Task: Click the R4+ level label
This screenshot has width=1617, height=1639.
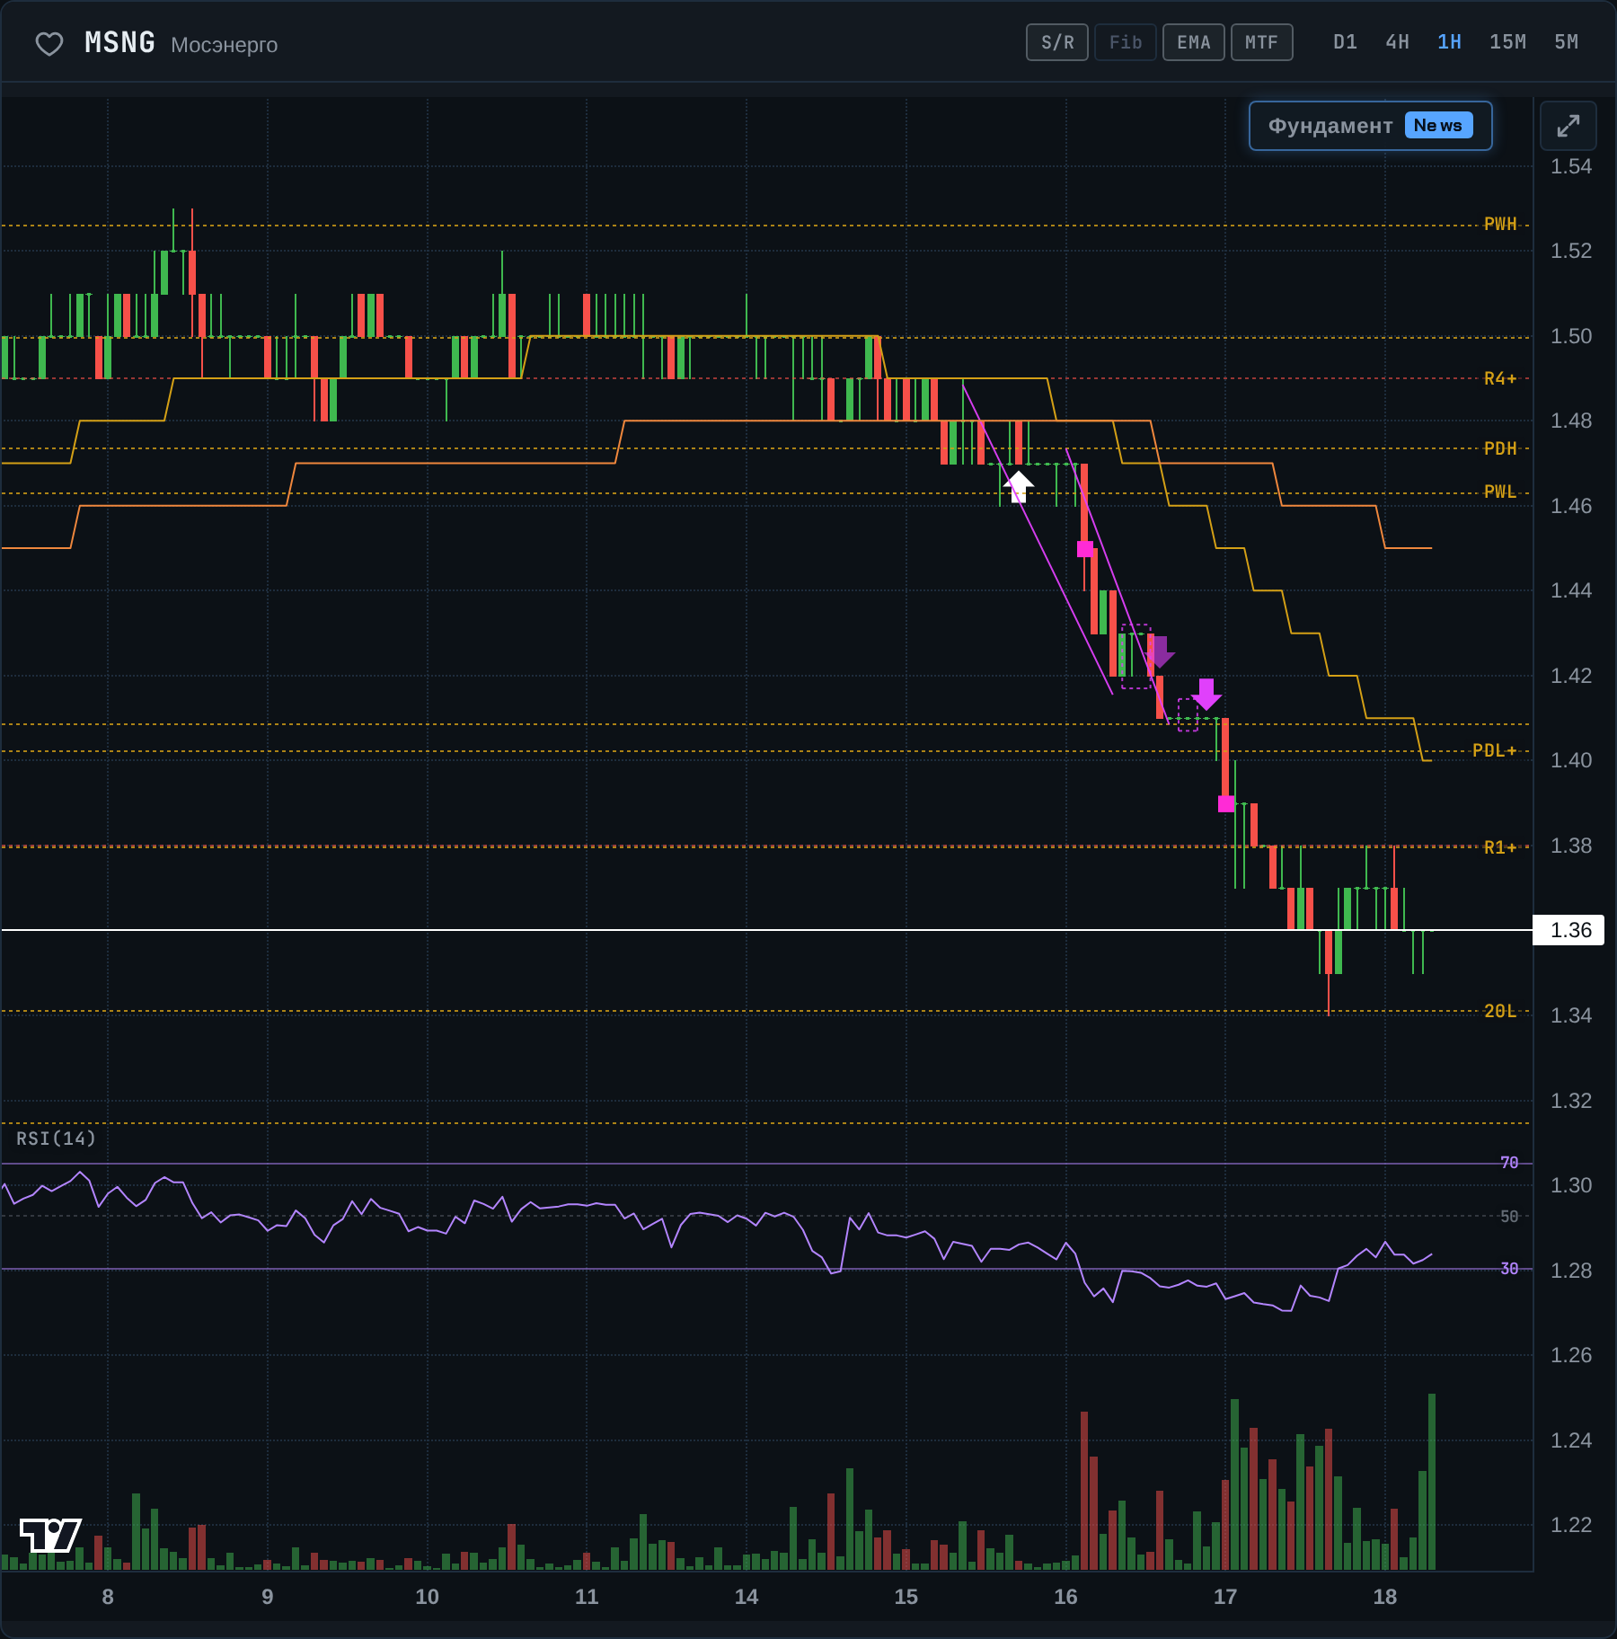Action: [x=1500, y=378]
